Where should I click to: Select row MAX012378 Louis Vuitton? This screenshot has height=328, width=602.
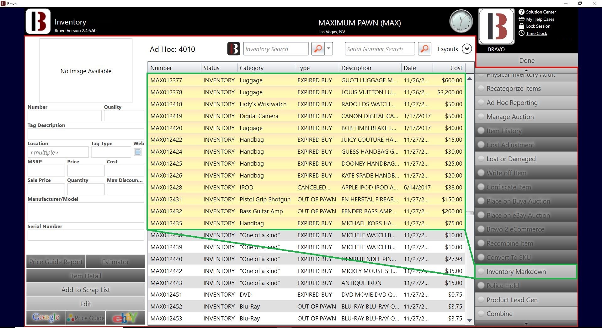coord(306,92)
